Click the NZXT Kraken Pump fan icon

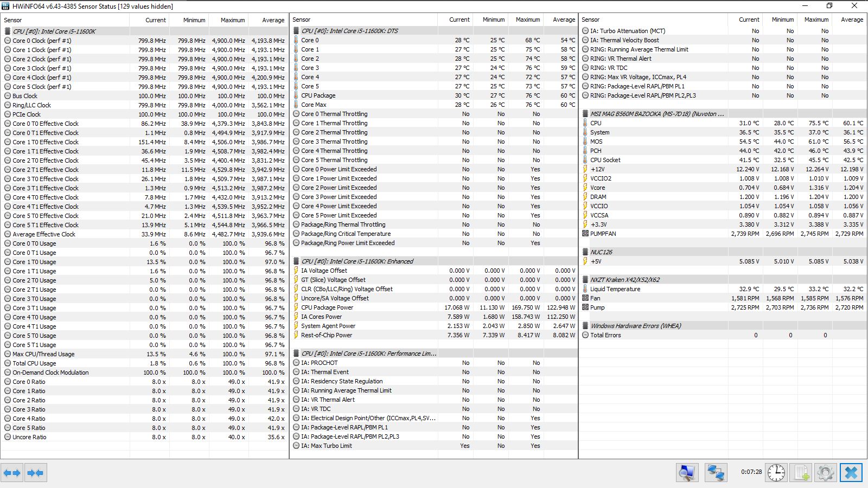(x=585, y=307)
